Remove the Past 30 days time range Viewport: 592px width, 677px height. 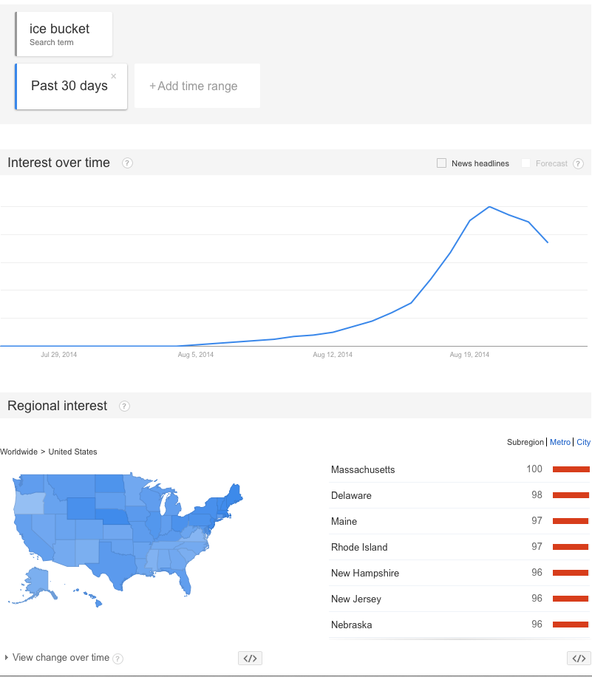(x=114, y=76)
